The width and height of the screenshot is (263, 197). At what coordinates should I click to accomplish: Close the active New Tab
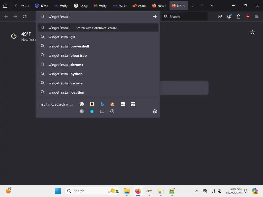point(184,6)
